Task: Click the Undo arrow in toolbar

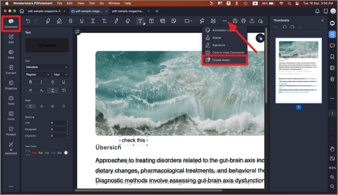Action: pos(28,21)
